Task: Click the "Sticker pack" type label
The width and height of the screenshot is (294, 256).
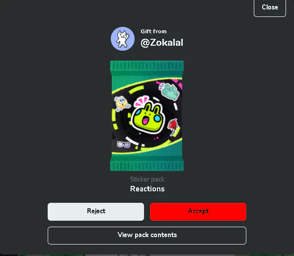Action: tap(147, 179)
